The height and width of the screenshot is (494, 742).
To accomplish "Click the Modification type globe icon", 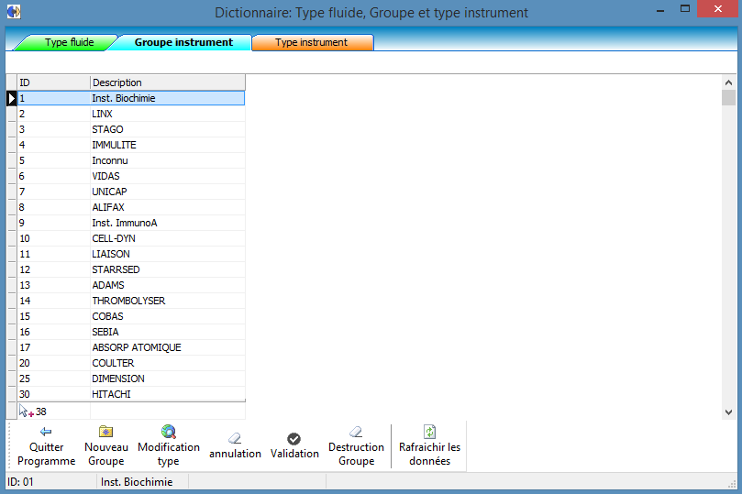I will point(169,432).
